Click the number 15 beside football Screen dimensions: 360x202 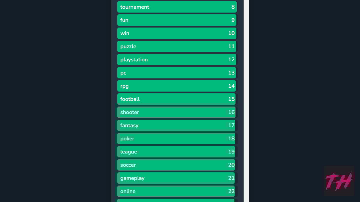[231, 99]
